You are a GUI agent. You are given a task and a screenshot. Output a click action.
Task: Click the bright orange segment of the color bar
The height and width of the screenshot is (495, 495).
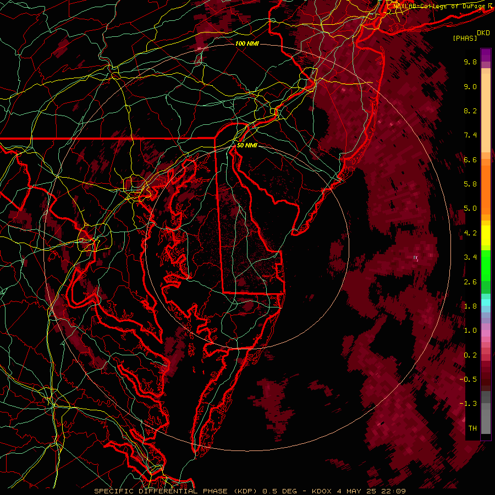point(486,189)
